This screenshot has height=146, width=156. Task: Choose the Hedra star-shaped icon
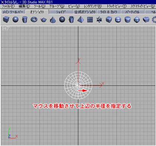point(99,20)
